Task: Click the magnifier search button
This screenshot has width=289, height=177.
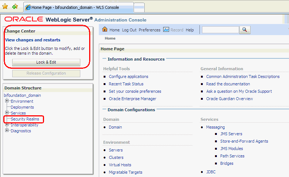Action: coord(245,30)
